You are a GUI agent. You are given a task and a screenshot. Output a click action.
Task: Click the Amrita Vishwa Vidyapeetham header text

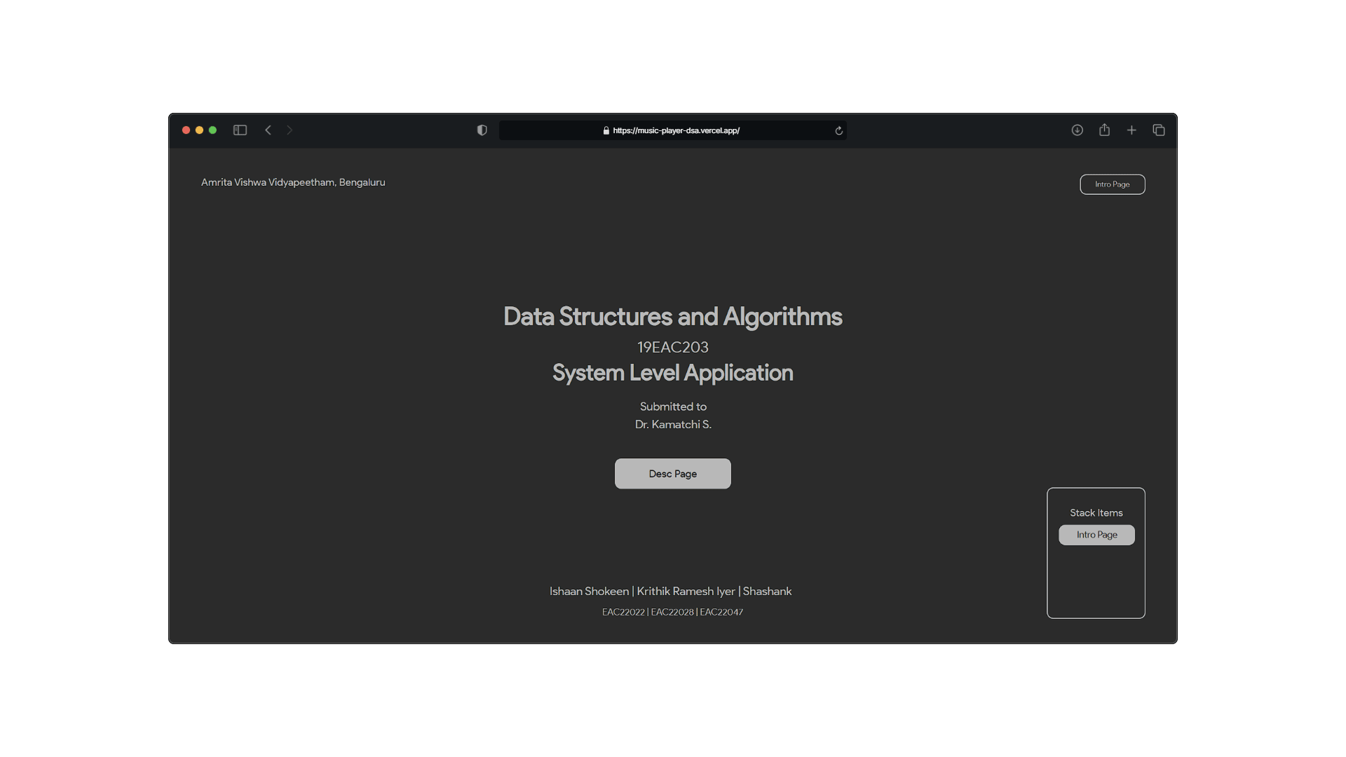click(x=293, y=182)
